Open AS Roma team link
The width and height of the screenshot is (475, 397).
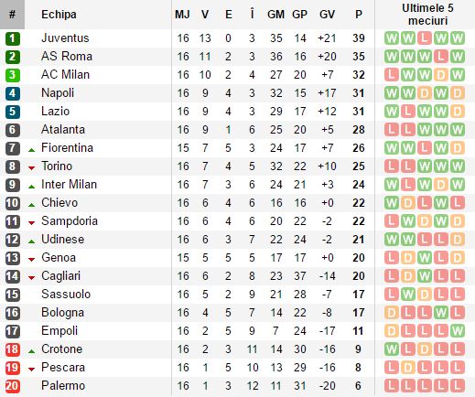pos(67,57)
